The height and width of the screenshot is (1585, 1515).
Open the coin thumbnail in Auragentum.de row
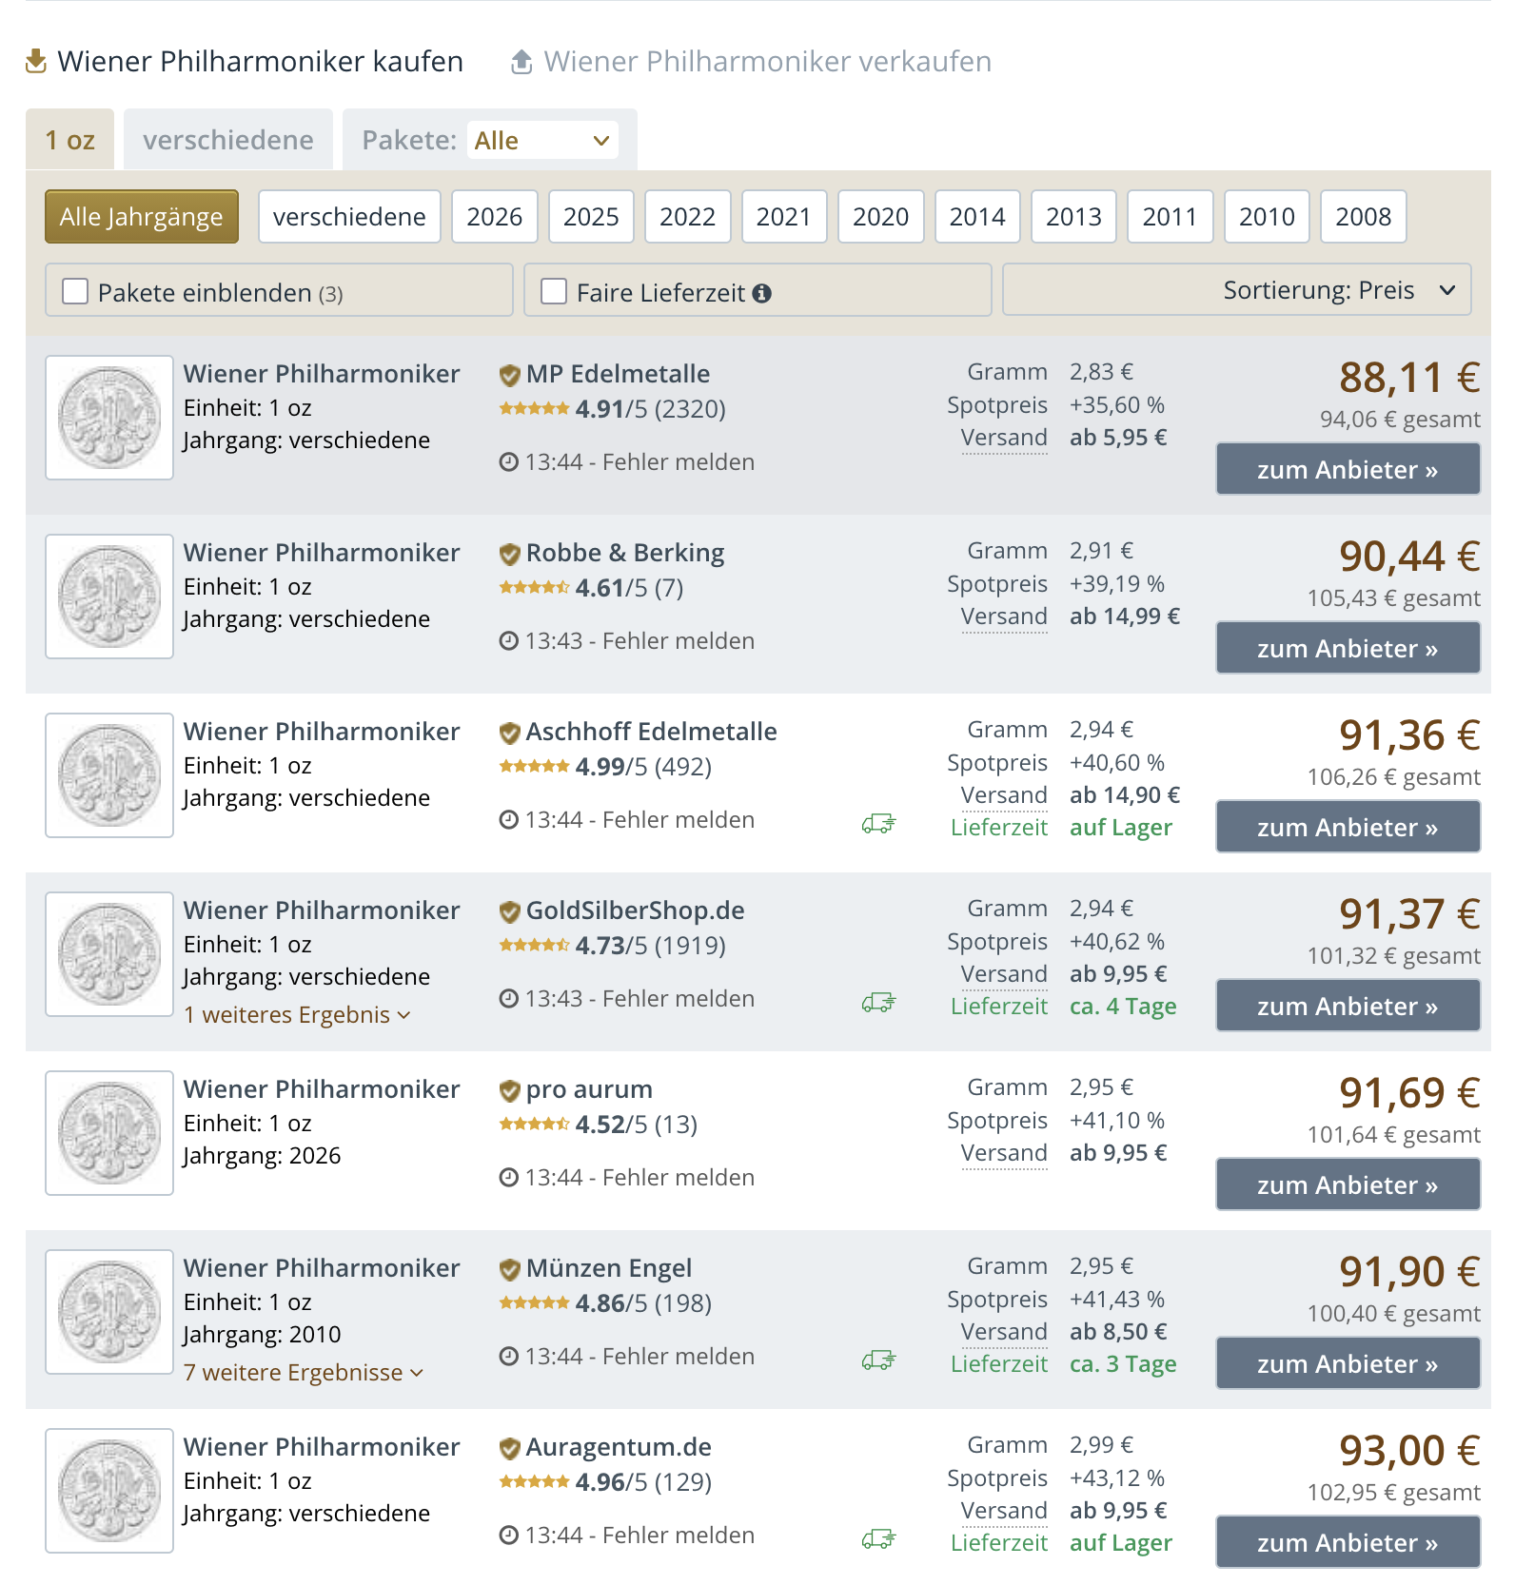pyautogui.click(x=109, y=1491)
